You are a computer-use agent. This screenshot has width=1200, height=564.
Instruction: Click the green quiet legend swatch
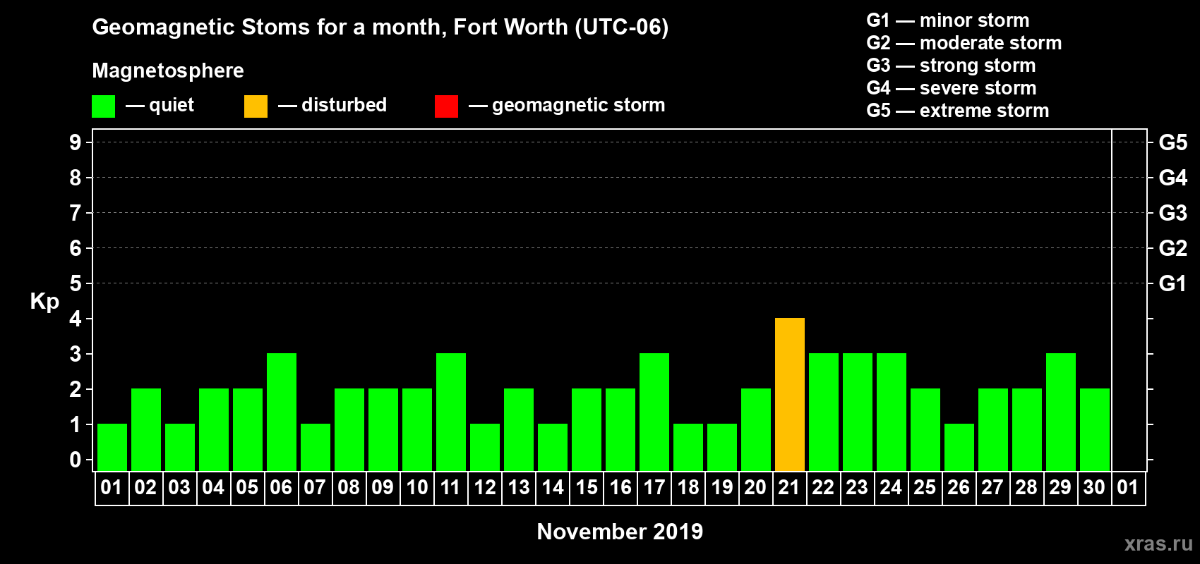point(103,106)
